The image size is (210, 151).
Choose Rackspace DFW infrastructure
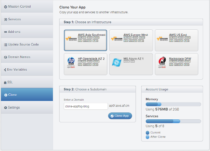pyautogui.click(x=176, y=64)
